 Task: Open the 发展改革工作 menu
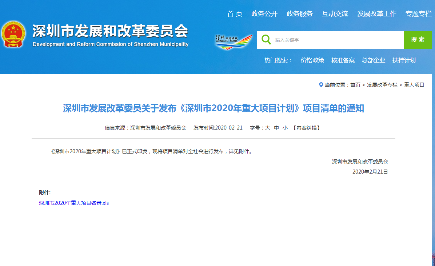(x=376, y=14)
